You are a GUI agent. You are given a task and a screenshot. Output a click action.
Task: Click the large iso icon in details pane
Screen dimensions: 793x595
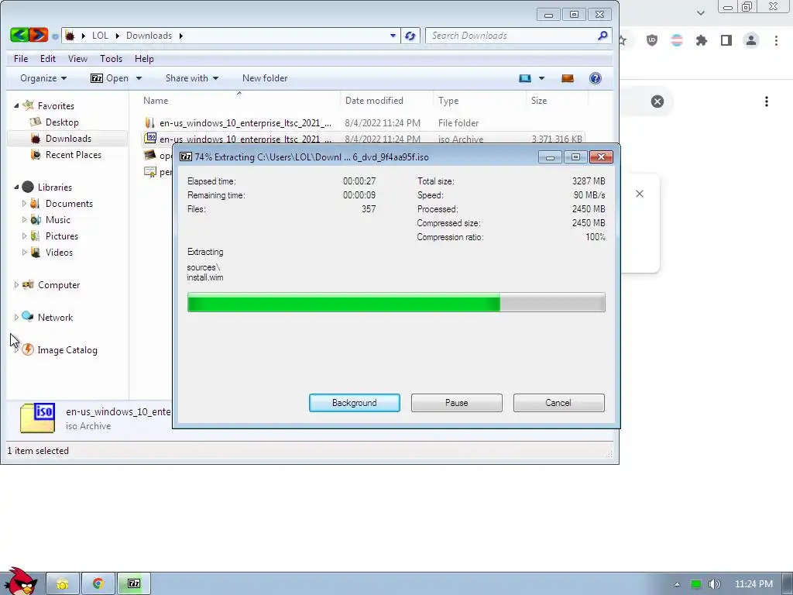click(x=37, y=418)
